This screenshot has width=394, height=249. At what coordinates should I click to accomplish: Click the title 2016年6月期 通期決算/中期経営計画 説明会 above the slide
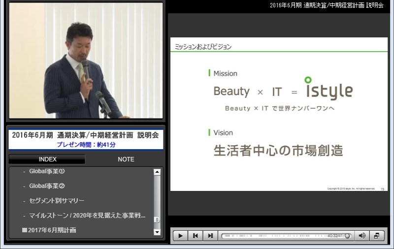pyautogui.click(x=327, y=5)
